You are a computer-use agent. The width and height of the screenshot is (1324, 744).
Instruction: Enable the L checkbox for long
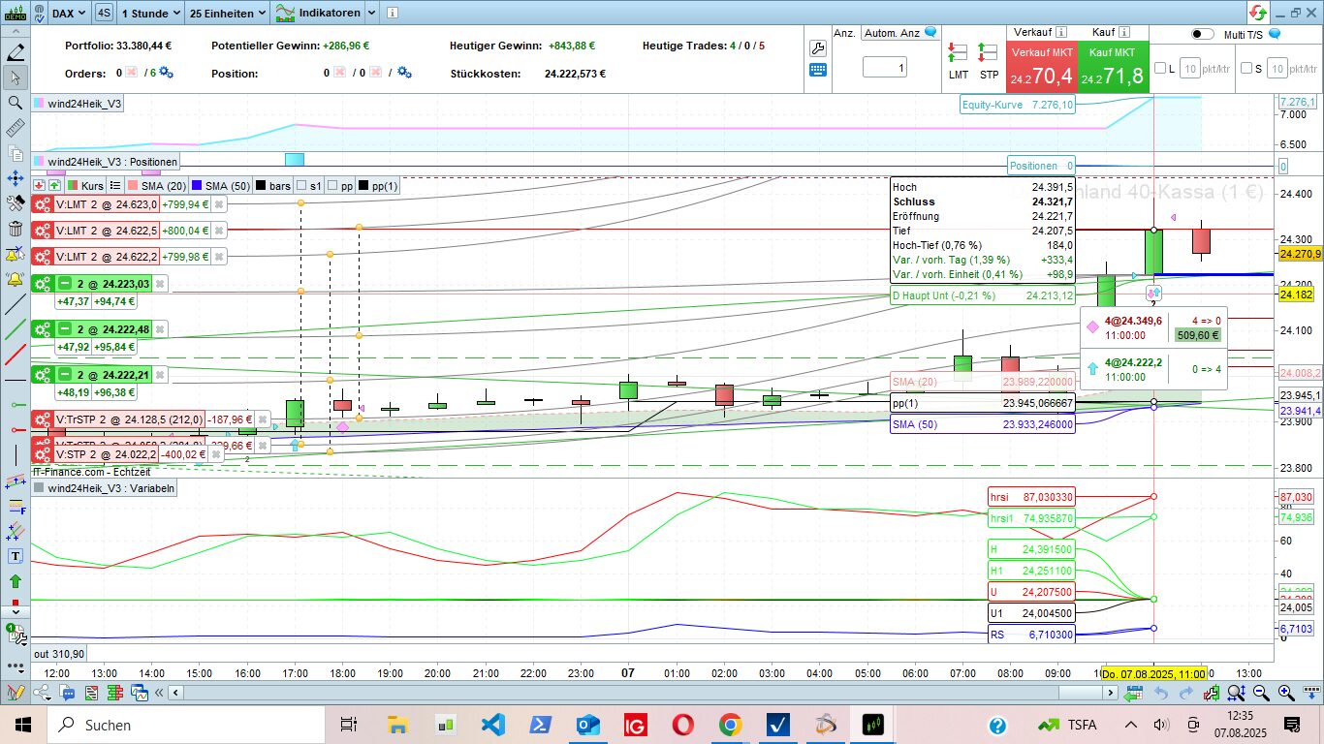[1160, 69]
